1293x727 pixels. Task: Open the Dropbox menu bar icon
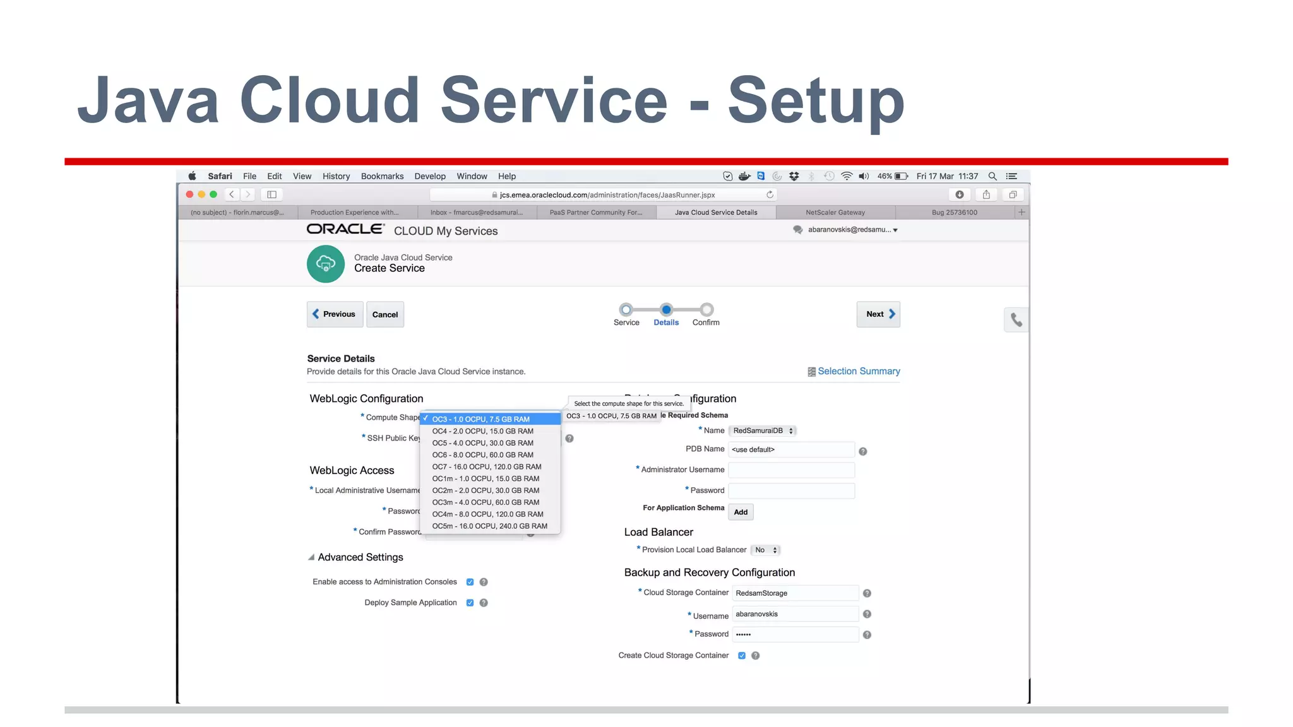794,176
